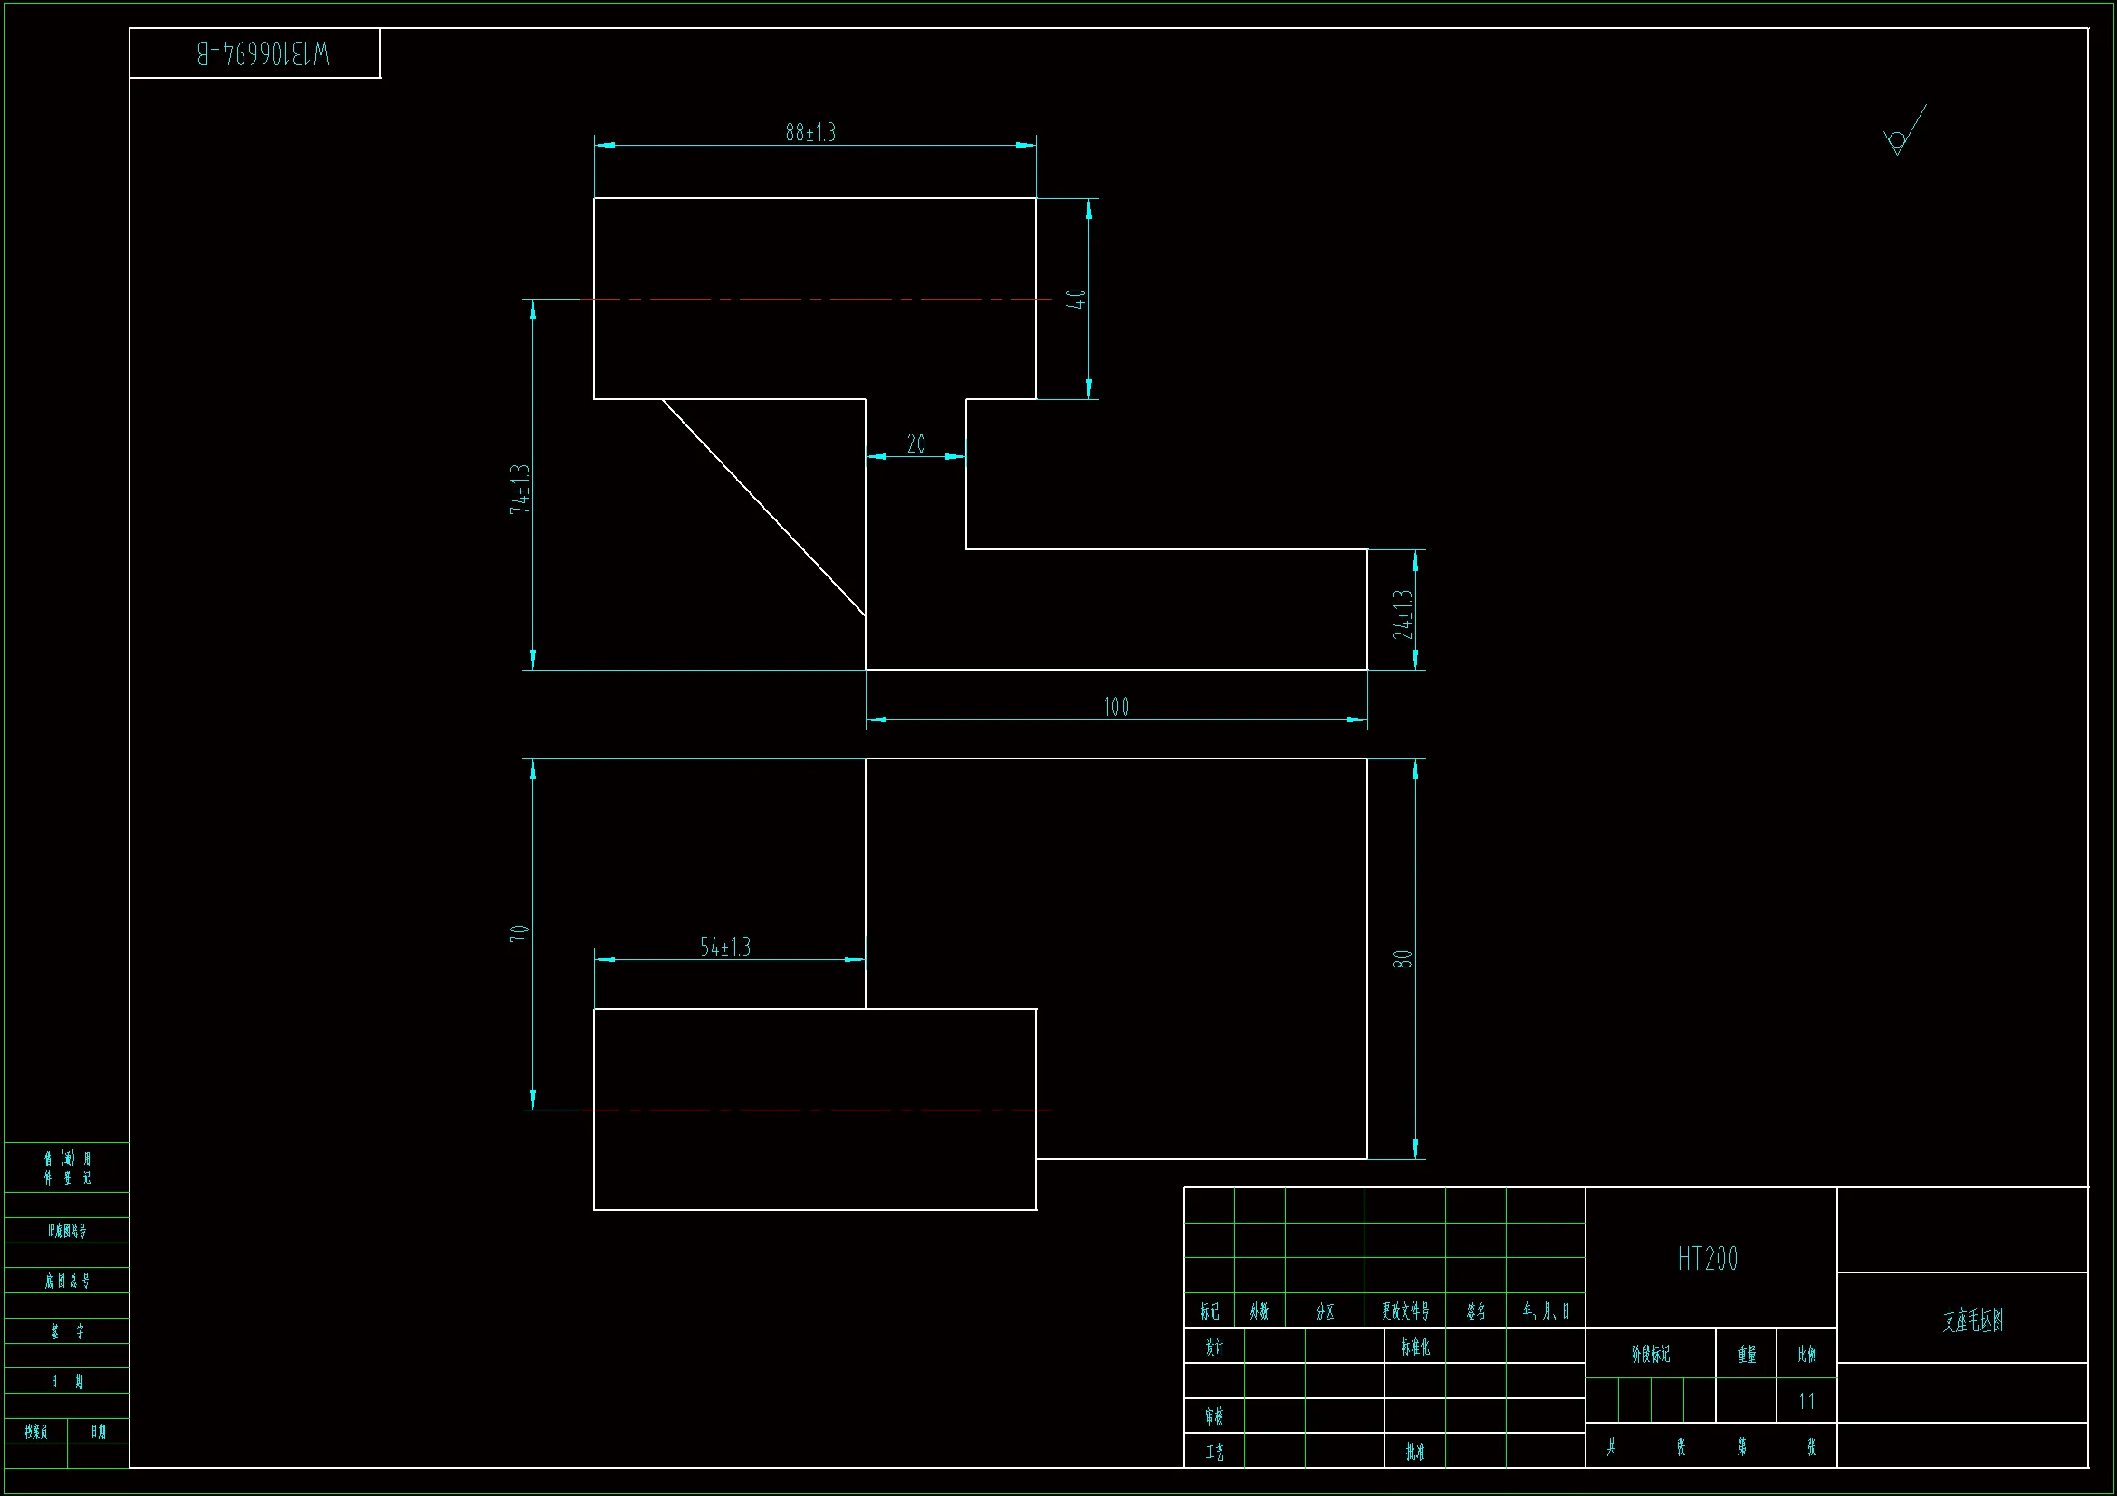Click the 80 vertical dimension text
Screen dimensions: 2117x1496
tap(1402, 958)
